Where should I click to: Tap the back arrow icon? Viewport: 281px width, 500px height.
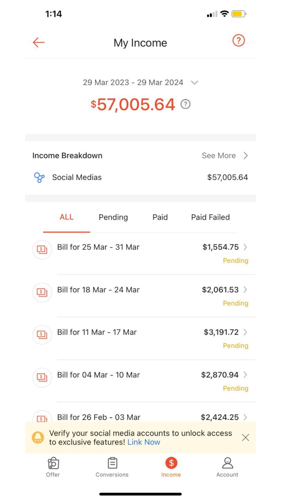coord(39,42)
